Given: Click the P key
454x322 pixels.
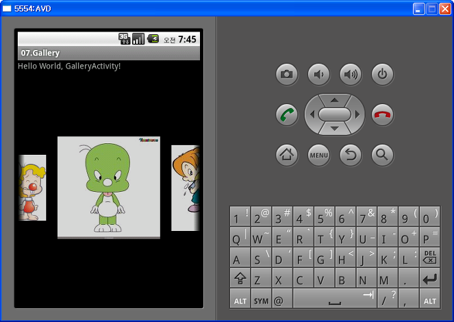Looking at the screenshot, I should (x=429, y=236).
